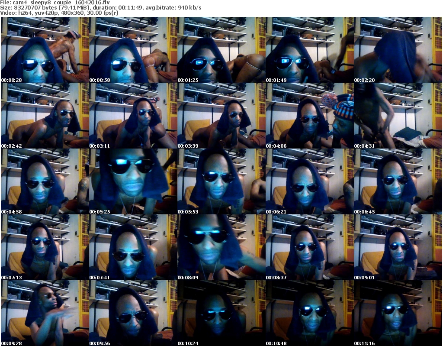
Task: Open the thumbnail stamped 00:08:37
Action: tap(310, 248)
